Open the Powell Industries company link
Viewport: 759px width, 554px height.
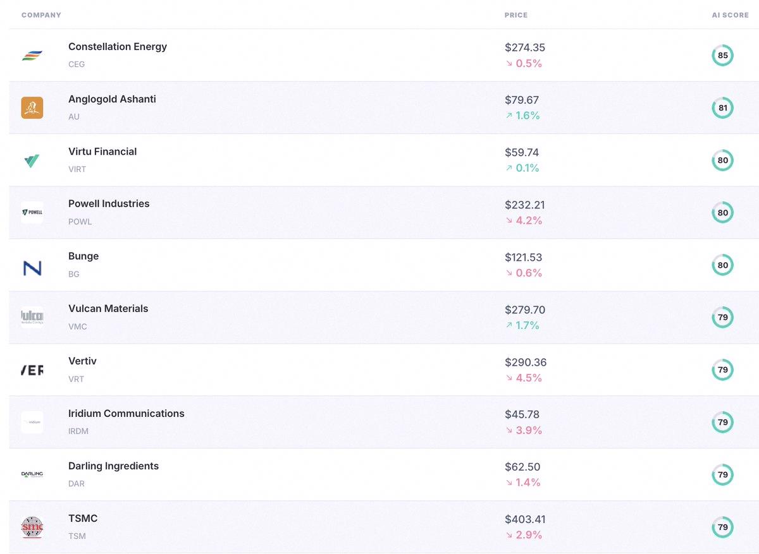pyautogui.click(x=109, y=204)
